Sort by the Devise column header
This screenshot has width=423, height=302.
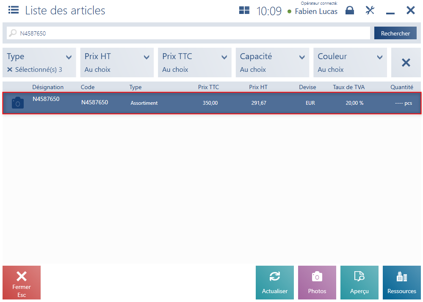click(307, 87)
